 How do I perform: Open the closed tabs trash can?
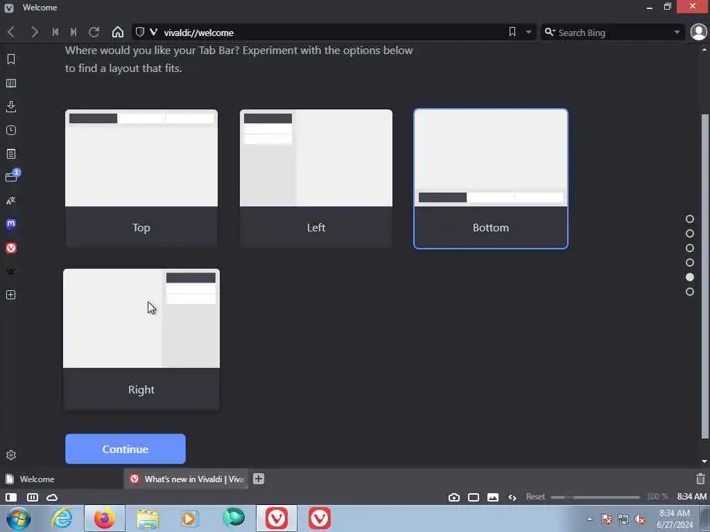(x=700, y=479)
